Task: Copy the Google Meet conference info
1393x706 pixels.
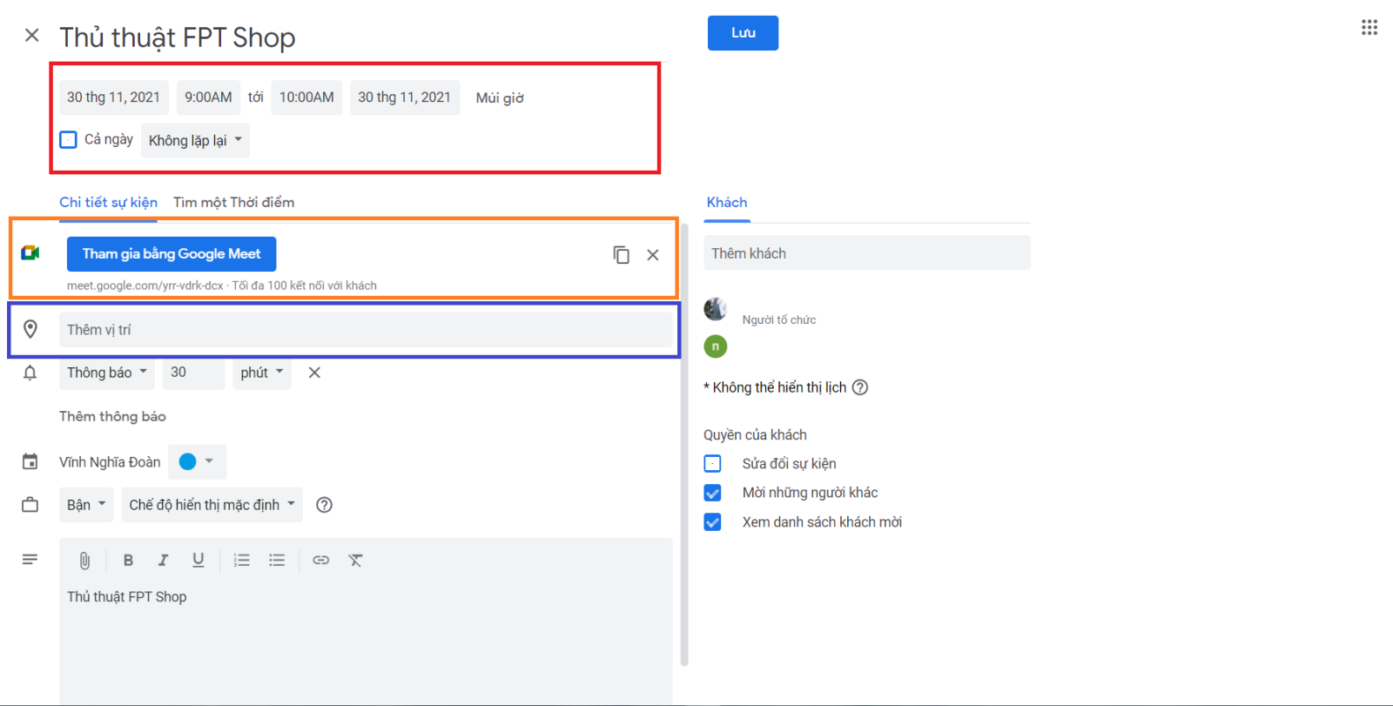Action: 621,254
